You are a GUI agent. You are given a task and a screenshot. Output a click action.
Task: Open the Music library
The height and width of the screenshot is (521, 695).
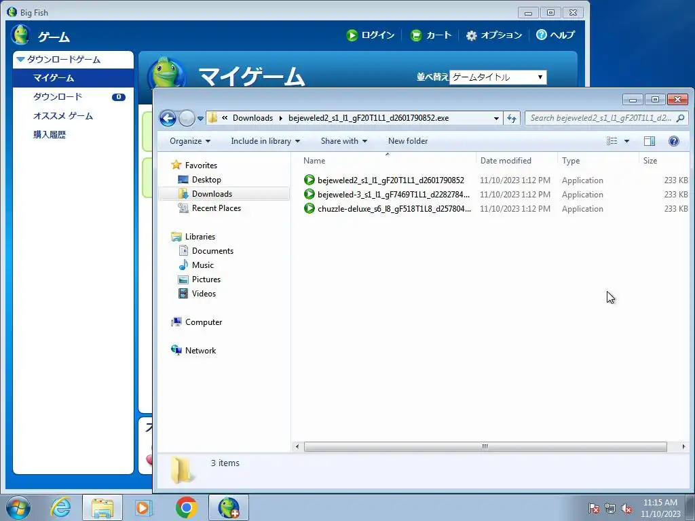click(202, 265)
